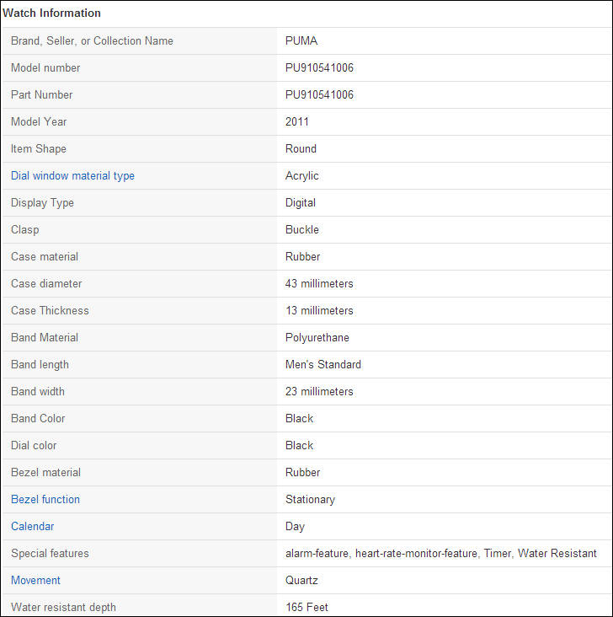Open the Bezel function link
Screen dimensions: 613x617
[45, 500]
